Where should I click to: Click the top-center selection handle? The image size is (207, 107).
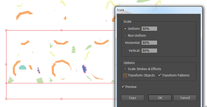[x=62, y=30]
